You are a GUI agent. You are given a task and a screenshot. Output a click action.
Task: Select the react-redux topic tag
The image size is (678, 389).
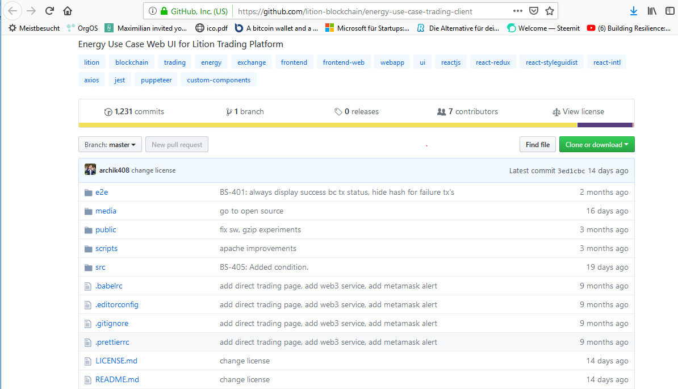pos(493,62)
